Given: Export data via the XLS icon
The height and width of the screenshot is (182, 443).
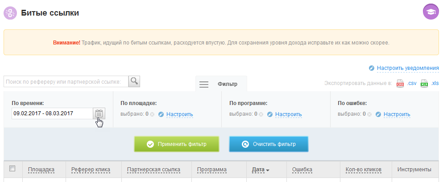Looking at the screenshot, I should [424, 84].
